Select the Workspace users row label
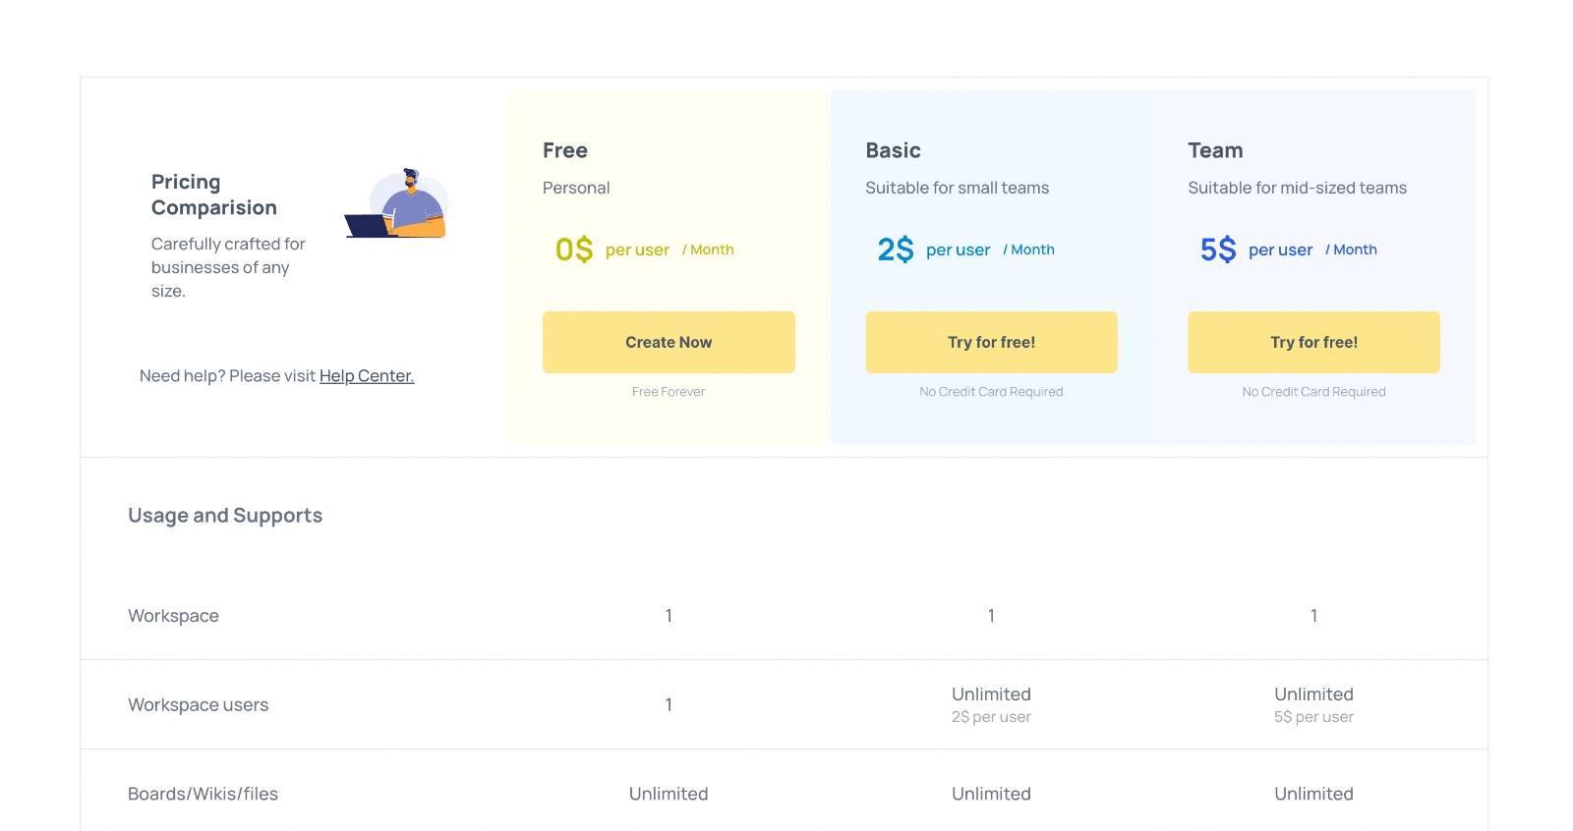This screenshot has height=831, width=1573. (x=198, y=705)
